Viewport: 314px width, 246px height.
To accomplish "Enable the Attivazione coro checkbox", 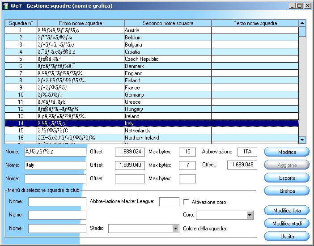I will [x=187, y=202].
